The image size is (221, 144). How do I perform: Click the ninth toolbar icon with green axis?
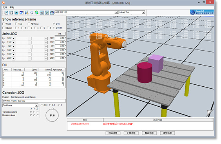tap(47, 13)
